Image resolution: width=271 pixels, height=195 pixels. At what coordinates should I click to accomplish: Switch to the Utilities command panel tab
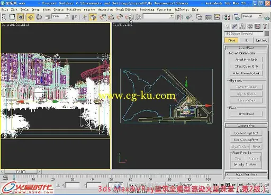point(265,26)
